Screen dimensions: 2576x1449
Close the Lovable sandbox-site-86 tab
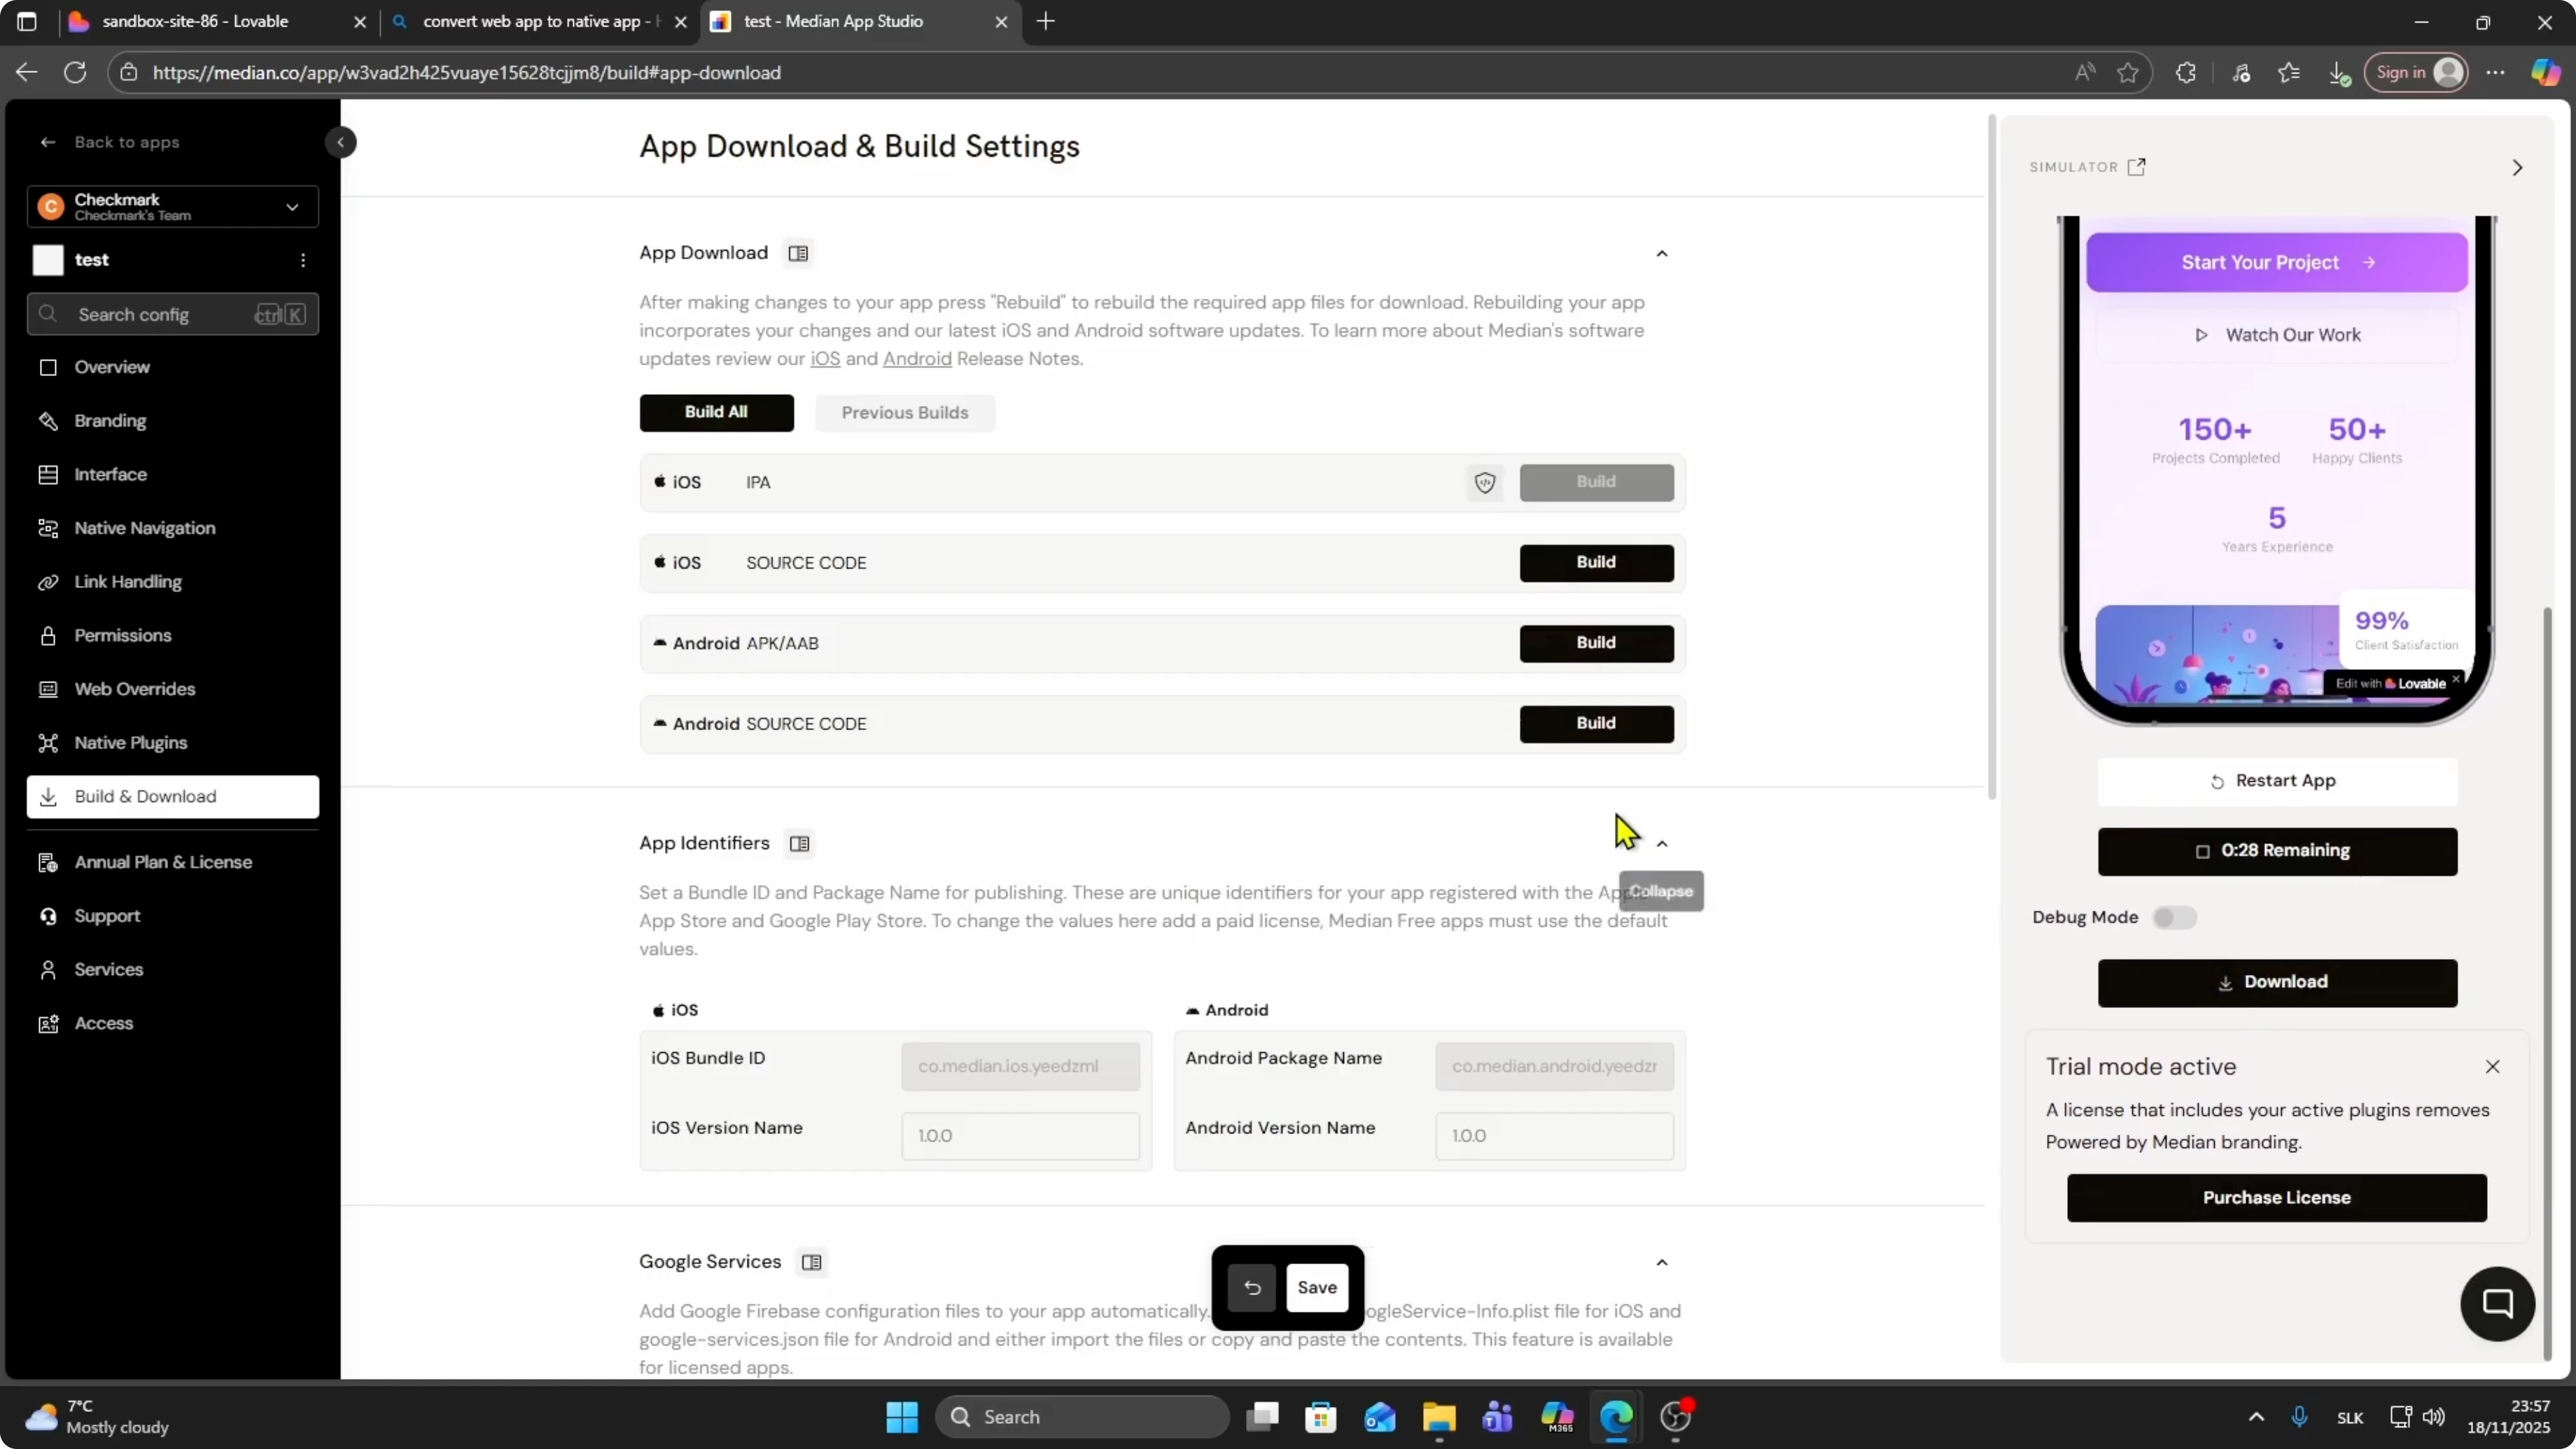[360, 22]
